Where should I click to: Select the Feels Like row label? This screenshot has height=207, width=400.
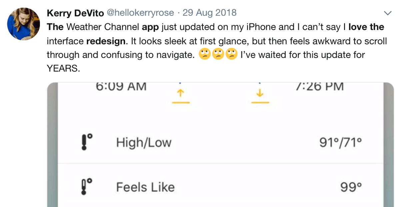145,187
